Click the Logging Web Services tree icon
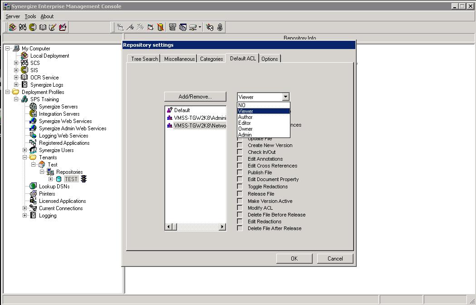Viewport: 476px width, 305px height. coord(33,136)
